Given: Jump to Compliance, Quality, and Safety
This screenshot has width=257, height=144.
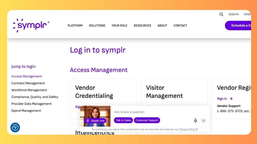Looking at the screenshot, I should click(x=35, y=97).
